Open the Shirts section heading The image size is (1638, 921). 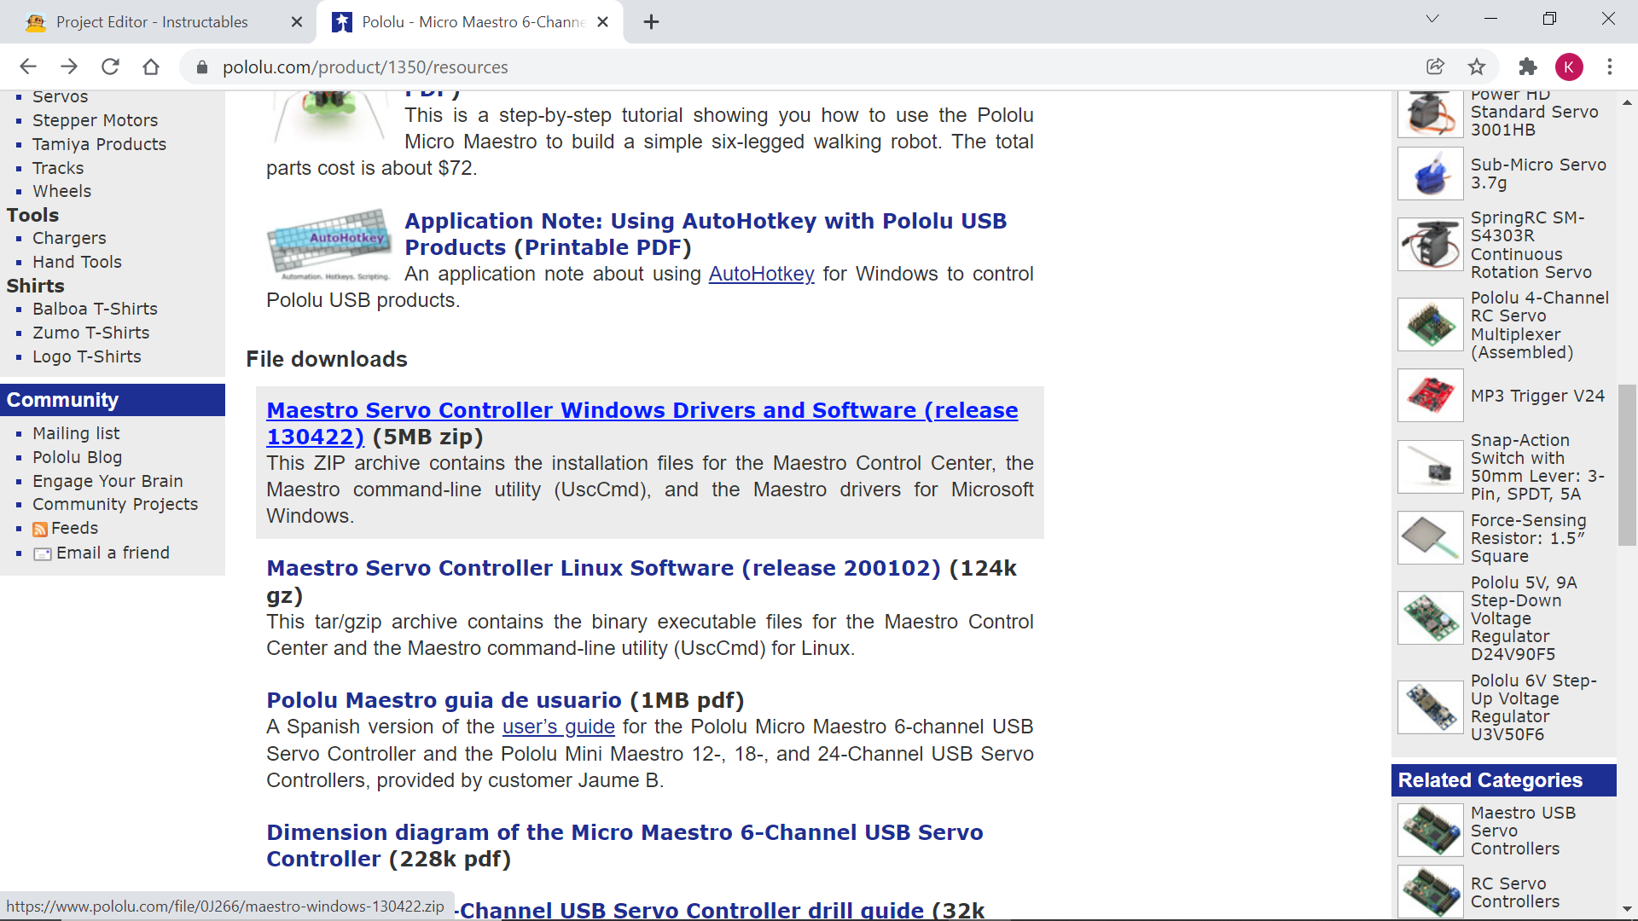pyautogui.click(x=35, y=286)
